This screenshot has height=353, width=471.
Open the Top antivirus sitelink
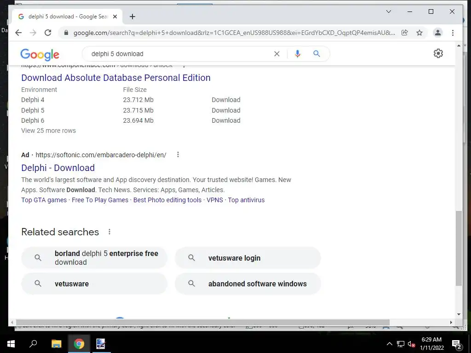(247, 200)
